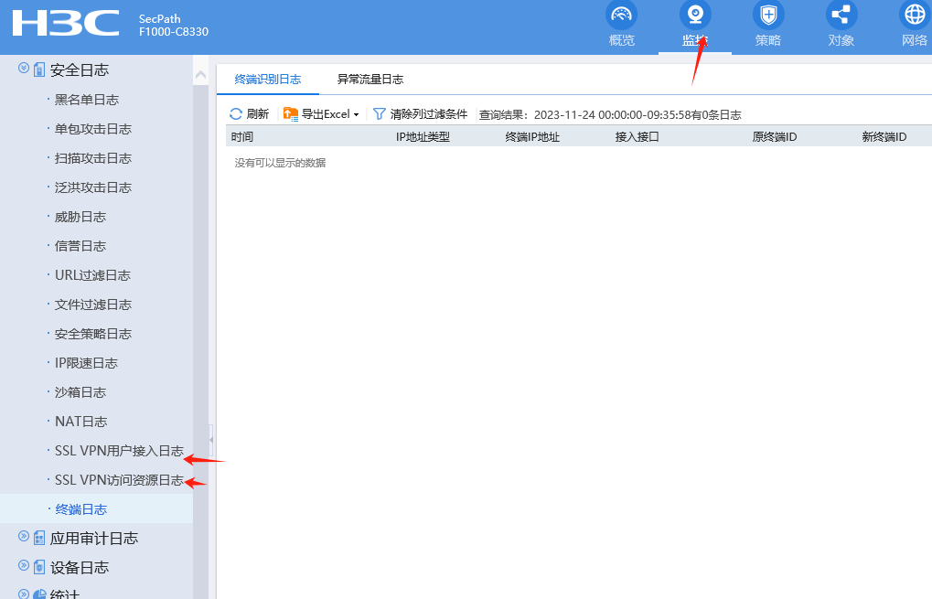This screenshot has width=932, height=599.
Task: Click the 新终端ID column header
Action: coord(884,136)
